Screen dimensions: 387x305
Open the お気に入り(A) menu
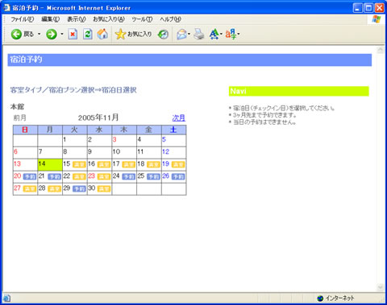109,19
